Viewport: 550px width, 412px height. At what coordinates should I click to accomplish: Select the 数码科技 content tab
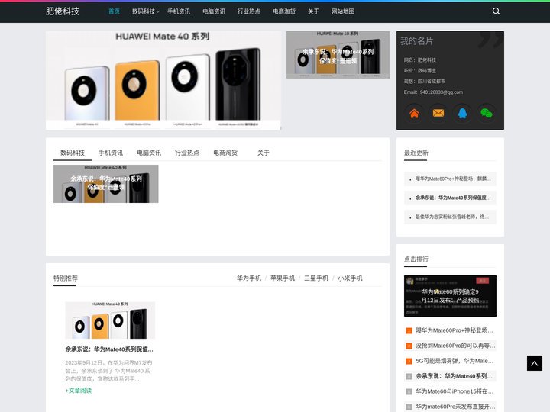click(73, 153)
